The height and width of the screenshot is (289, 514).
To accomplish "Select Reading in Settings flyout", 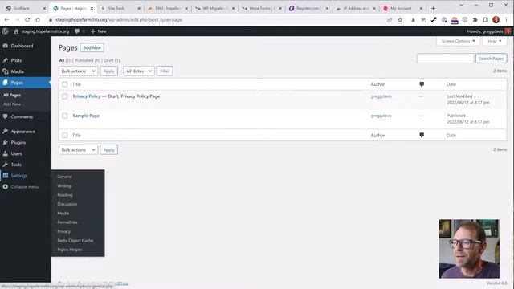I will click(65, 195).
